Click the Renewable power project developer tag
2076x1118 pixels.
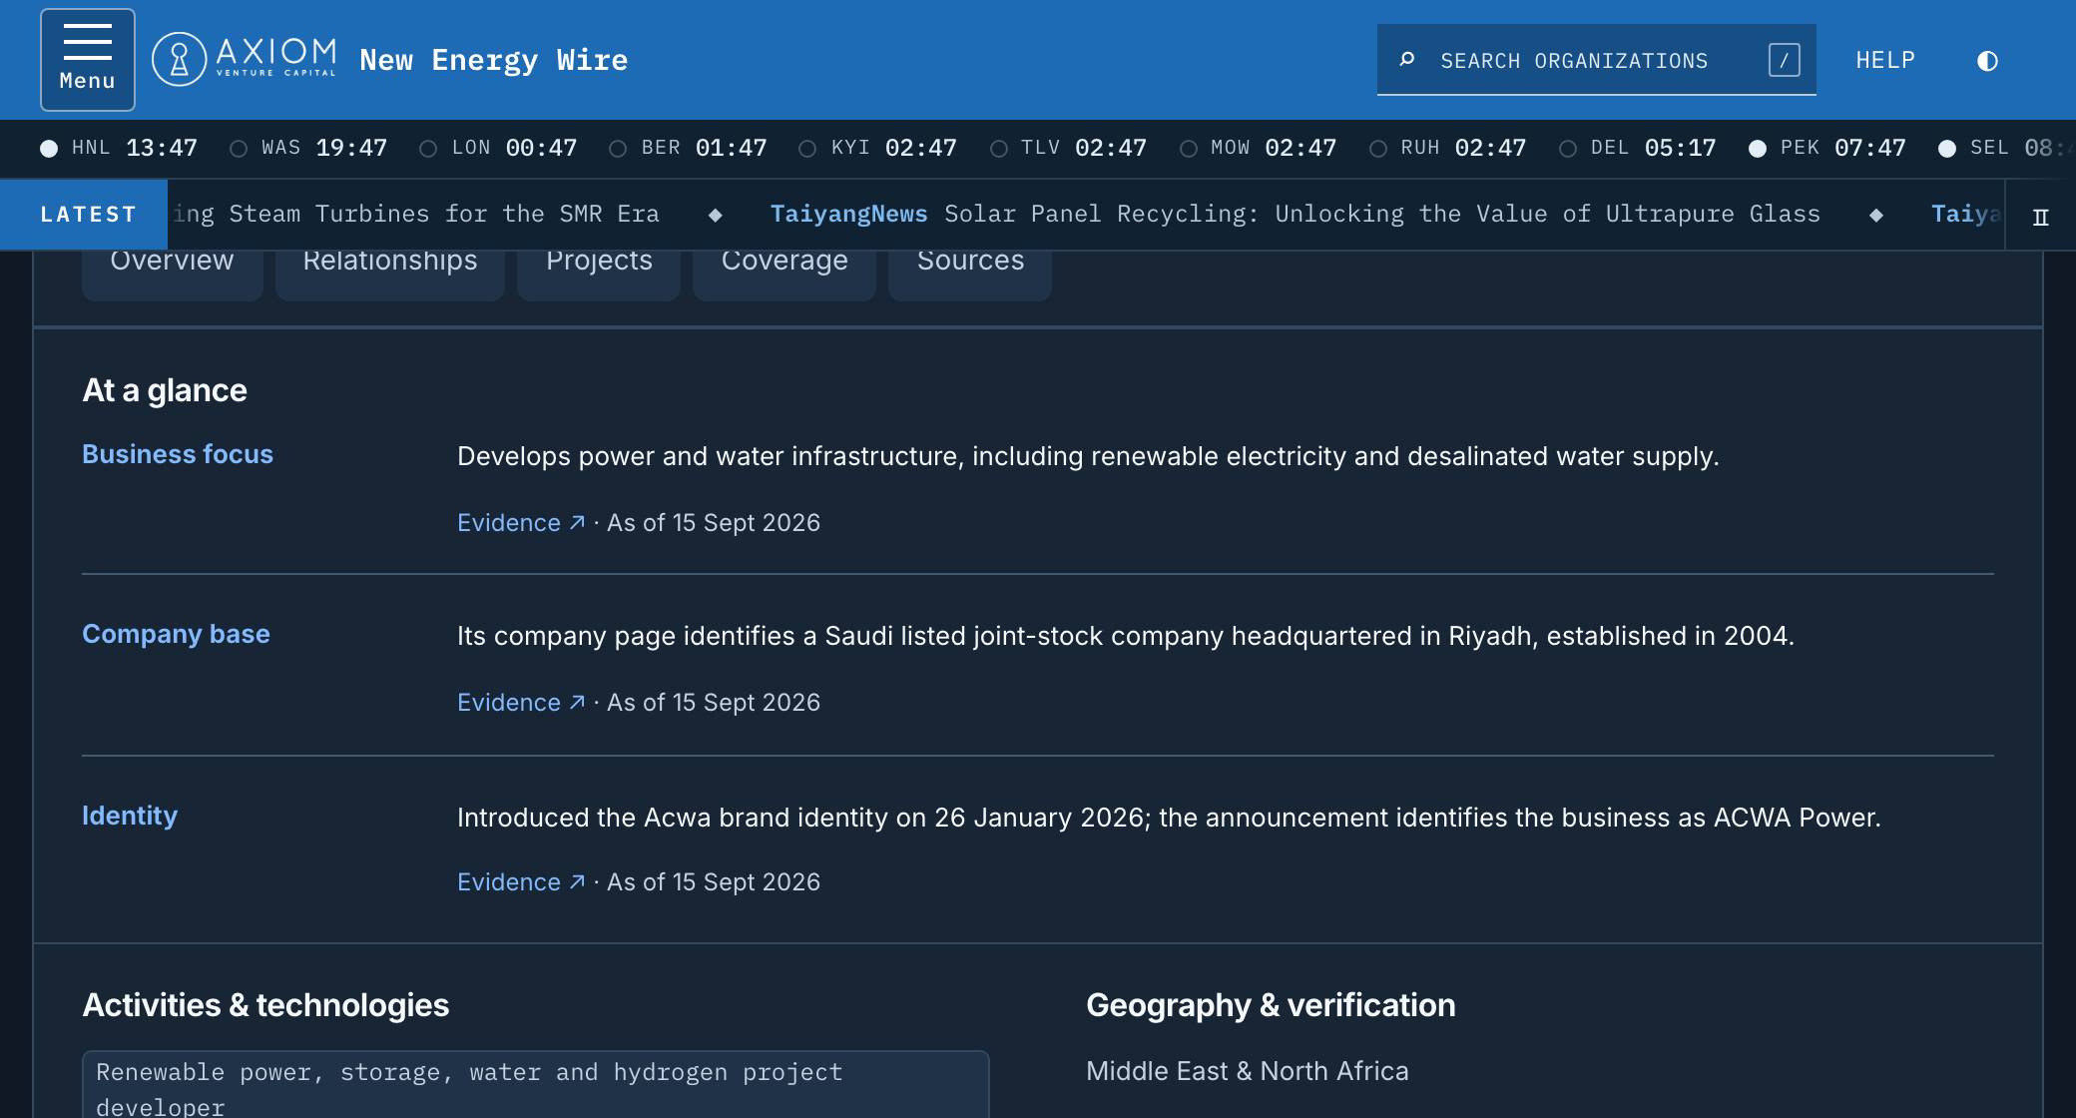tap(535, 1085)
